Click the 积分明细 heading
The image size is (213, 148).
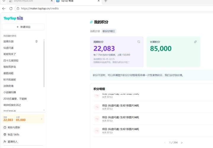[x=99, y=89]
